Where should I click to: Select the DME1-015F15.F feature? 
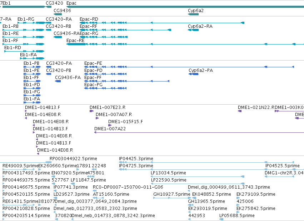pyautogui.click(x=125, y=122)
